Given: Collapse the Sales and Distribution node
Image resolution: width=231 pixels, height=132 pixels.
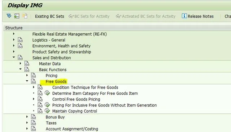Looking at the screenshot, I should pos(14,57).
